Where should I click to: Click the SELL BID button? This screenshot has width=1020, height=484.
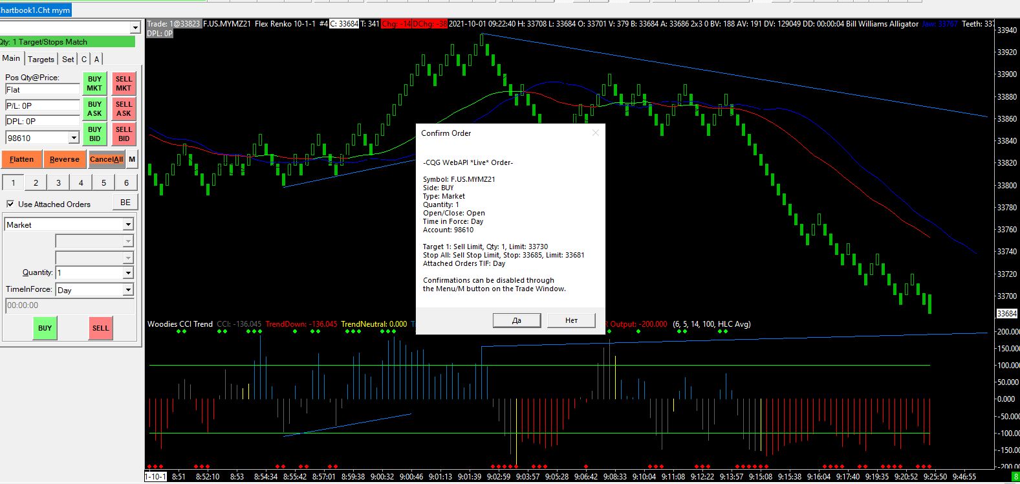pyautogui.click(x=124, y=134)
